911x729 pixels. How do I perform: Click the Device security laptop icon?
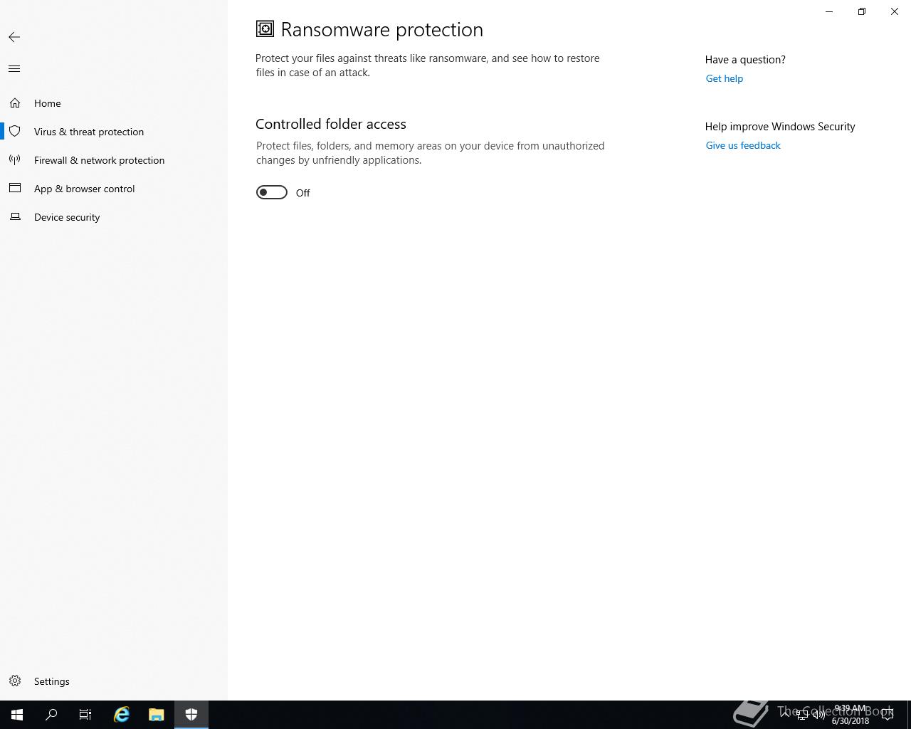tap(15, 217)
